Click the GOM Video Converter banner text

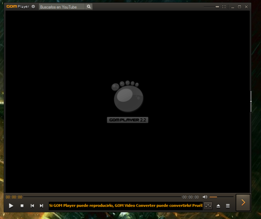pyautogui.click(x=126, y=206)
